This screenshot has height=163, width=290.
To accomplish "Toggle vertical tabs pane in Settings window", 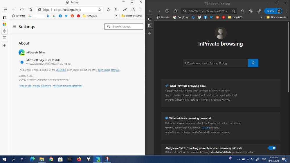I will [4, 18].
